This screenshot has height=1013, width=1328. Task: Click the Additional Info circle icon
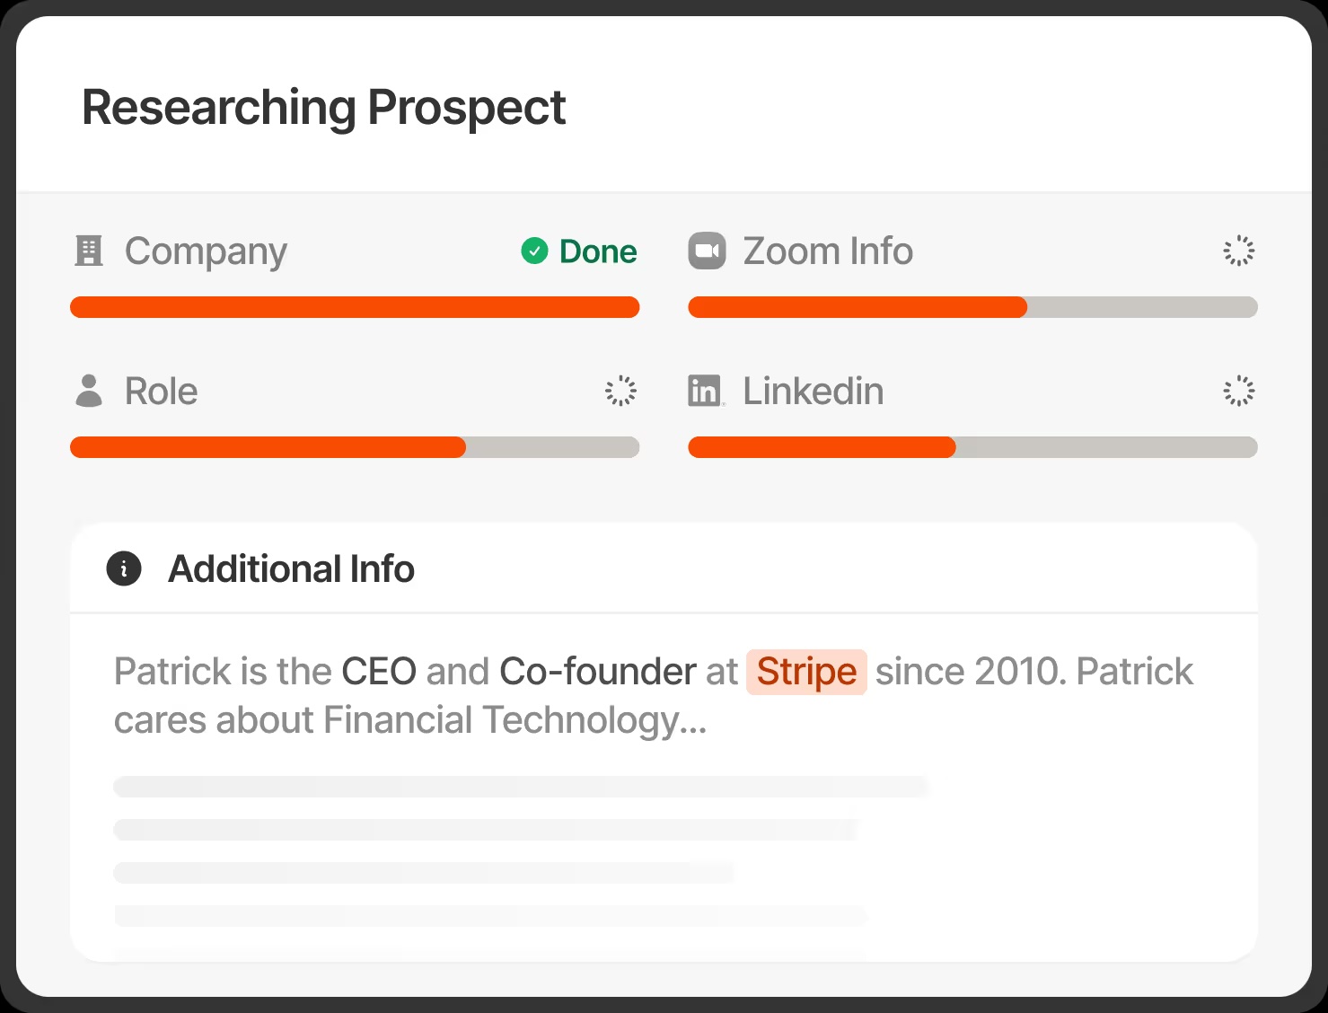[124, 568]
